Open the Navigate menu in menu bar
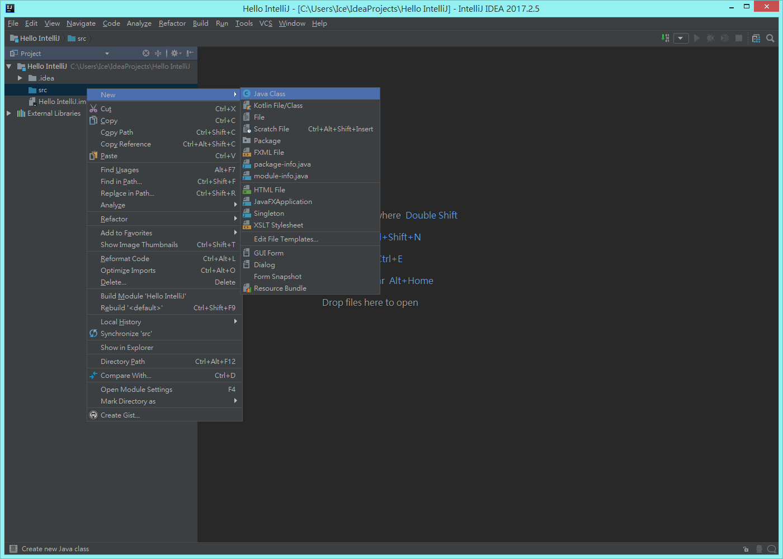Viewport: 783px width, 559px height. [x=81, y=23]
